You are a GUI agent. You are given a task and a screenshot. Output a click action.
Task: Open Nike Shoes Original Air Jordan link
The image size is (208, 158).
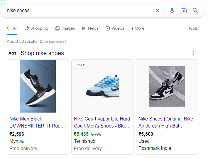pyautogui.click(x=166, y=122)
